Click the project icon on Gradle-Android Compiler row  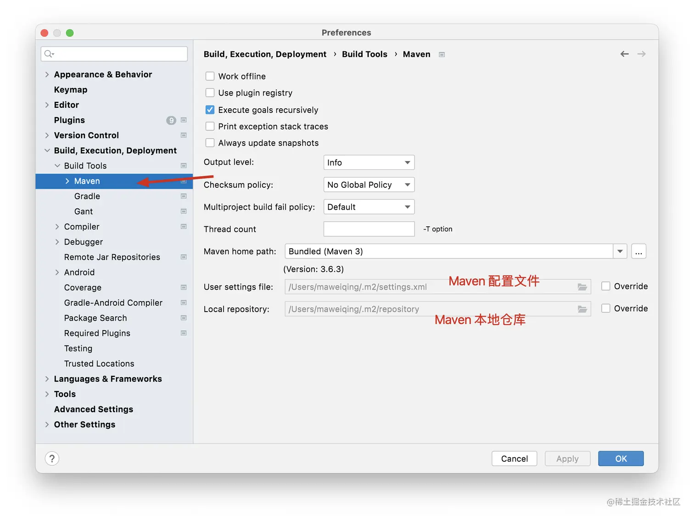point(184,302)
